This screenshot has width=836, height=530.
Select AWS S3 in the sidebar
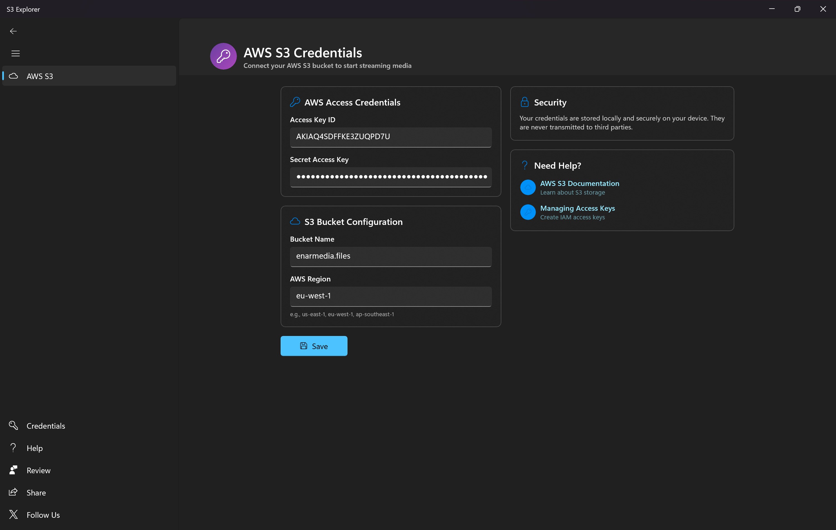pos(89,76)
